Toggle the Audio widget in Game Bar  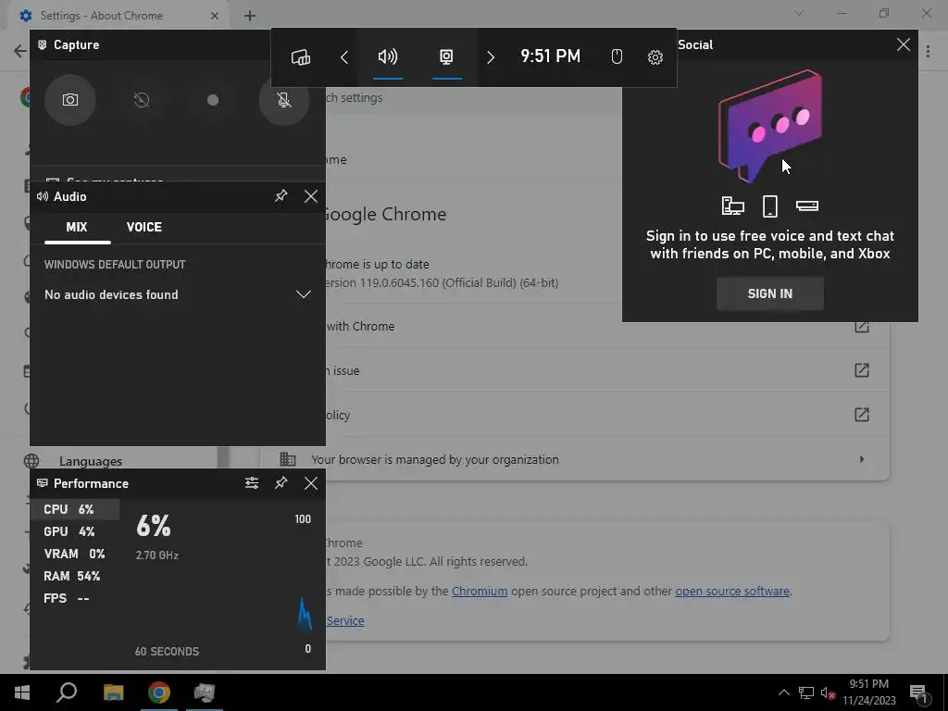tap(388, 56)
